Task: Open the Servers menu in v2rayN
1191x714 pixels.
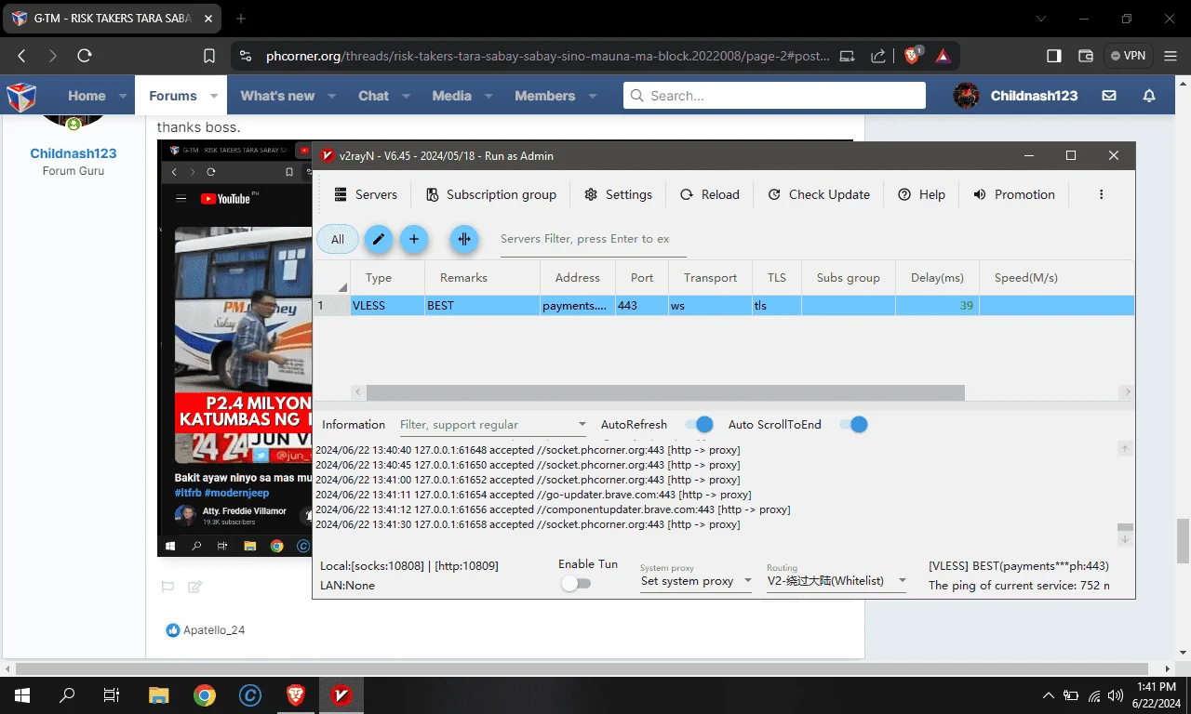Action: [365, 194]
